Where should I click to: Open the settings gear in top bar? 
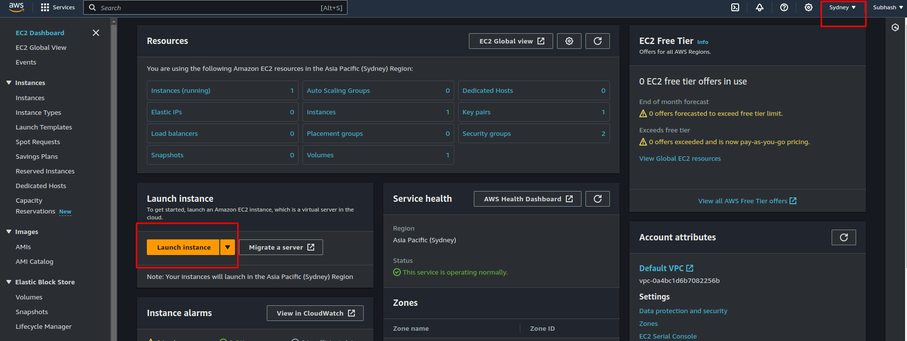click(809, 7)
